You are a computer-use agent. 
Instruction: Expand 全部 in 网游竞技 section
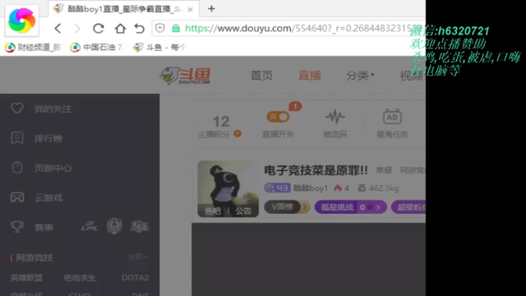tap(137, 257)
